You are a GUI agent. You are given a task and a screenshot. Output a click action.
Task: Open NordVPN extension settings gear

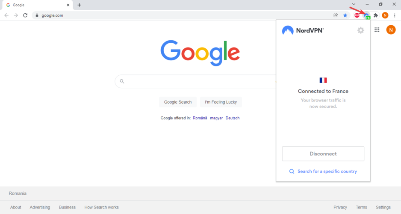pyautogui.click(x=361, y=30)
